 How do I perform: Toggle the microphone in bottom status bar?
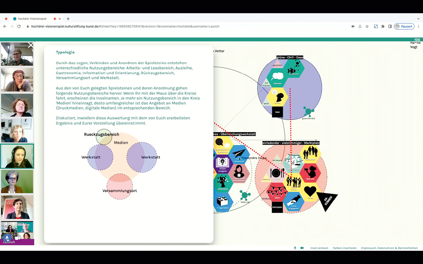[295, 248]
